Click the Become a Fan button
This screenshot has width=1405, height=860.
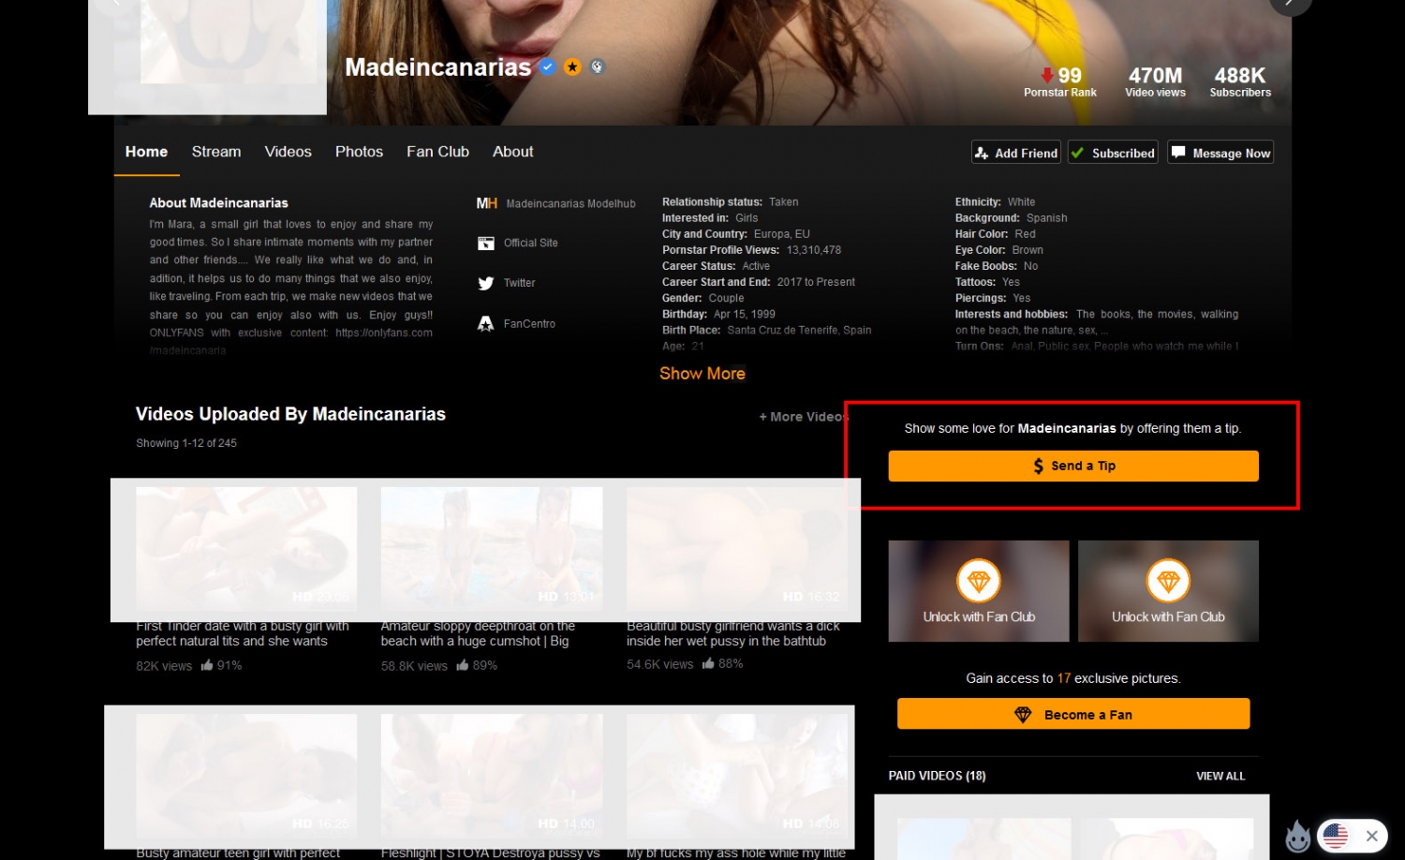coord(1073,714)
